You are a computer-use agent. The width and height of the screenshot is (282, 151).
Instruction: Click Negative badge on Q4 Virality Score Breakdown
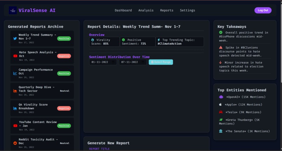(x=64, y=108)
